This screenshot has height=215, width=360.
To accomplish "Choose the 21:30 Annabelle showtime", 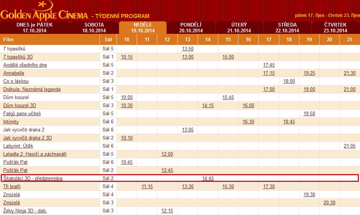I will [349, 73].
